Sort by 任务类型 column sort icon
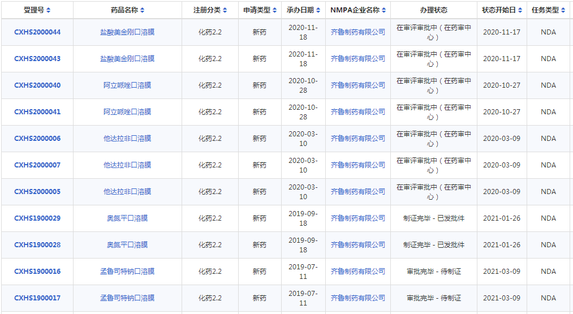 563,10
